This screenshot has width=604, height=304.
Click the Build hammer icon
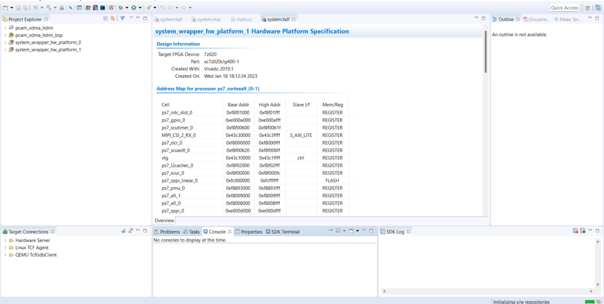coord(48,8)
